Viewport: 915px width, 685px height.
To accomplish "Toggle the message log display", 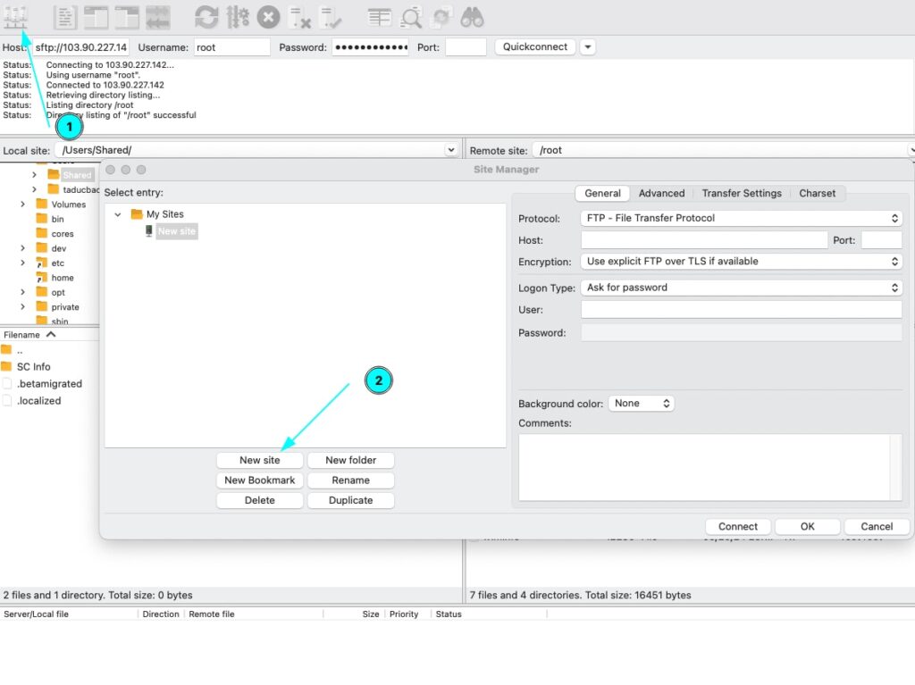I will (x=65, y=16).
